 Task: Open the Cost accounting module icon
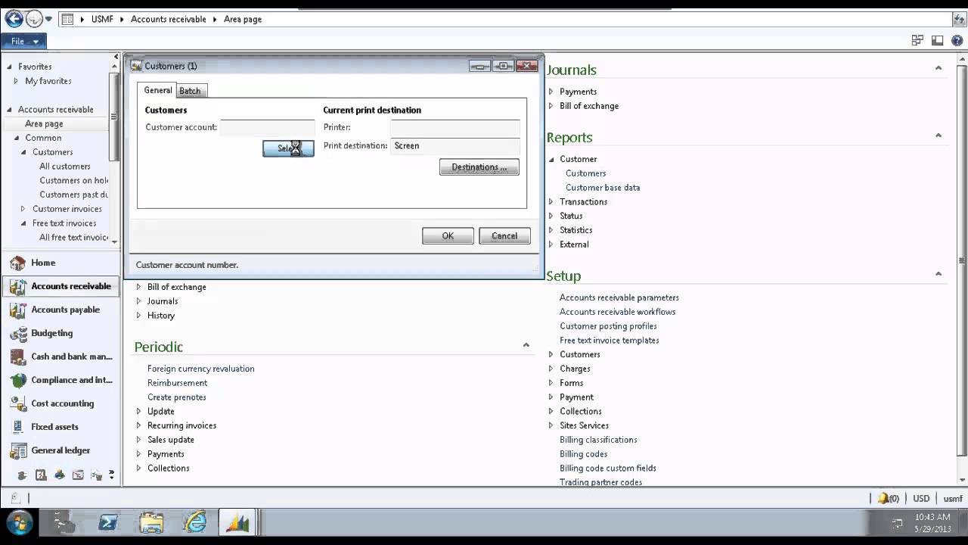pyautogui.click(x=17, y=403)
